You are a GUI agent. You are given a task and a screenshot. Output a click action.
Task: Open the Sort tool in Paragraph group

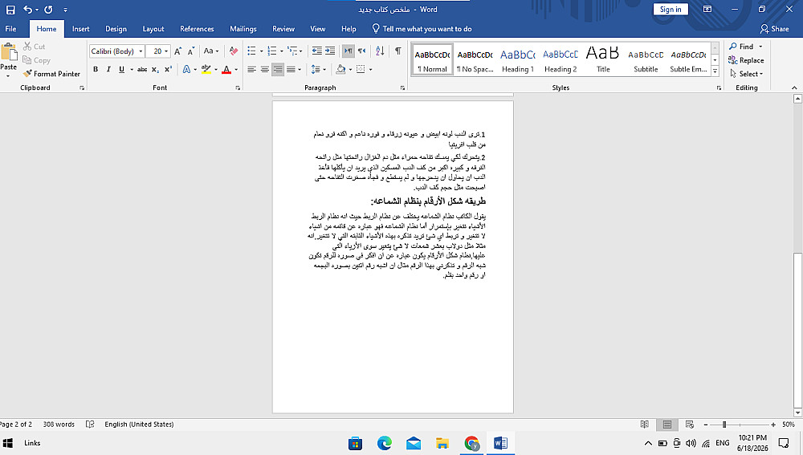pyautogui.click(x=380, y=51)
